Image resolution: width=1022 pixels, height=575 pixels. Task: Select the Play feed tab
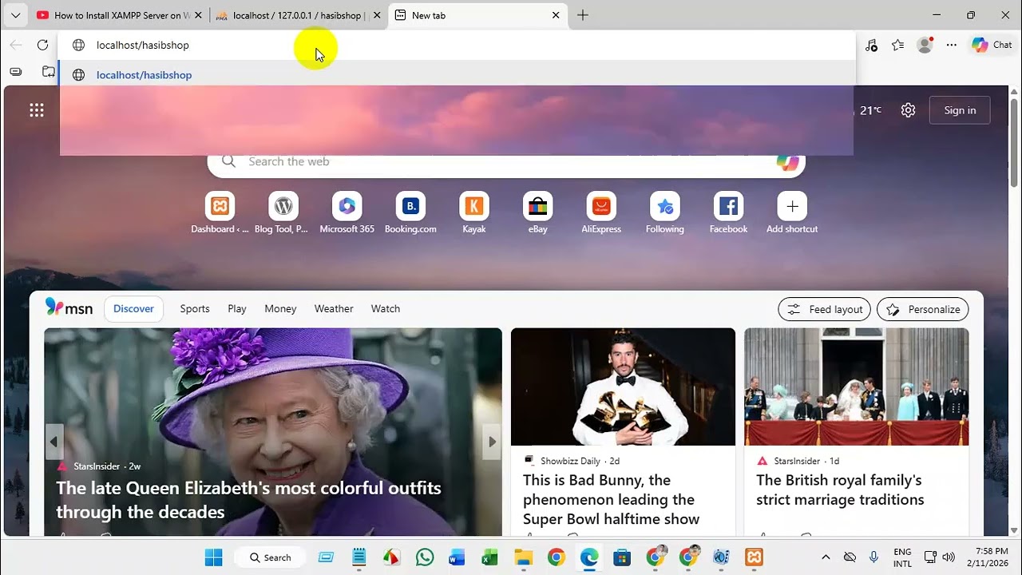pos(237,308)
